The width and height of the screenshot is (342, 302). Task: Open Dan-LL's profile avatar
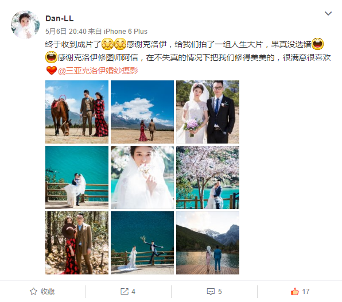[x=25, y=25]
